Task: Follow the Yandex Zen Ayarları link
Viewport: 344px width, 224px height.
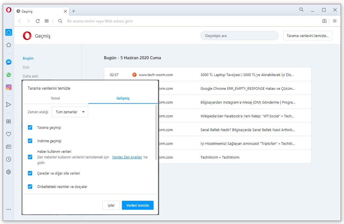Action: (127, 157)
